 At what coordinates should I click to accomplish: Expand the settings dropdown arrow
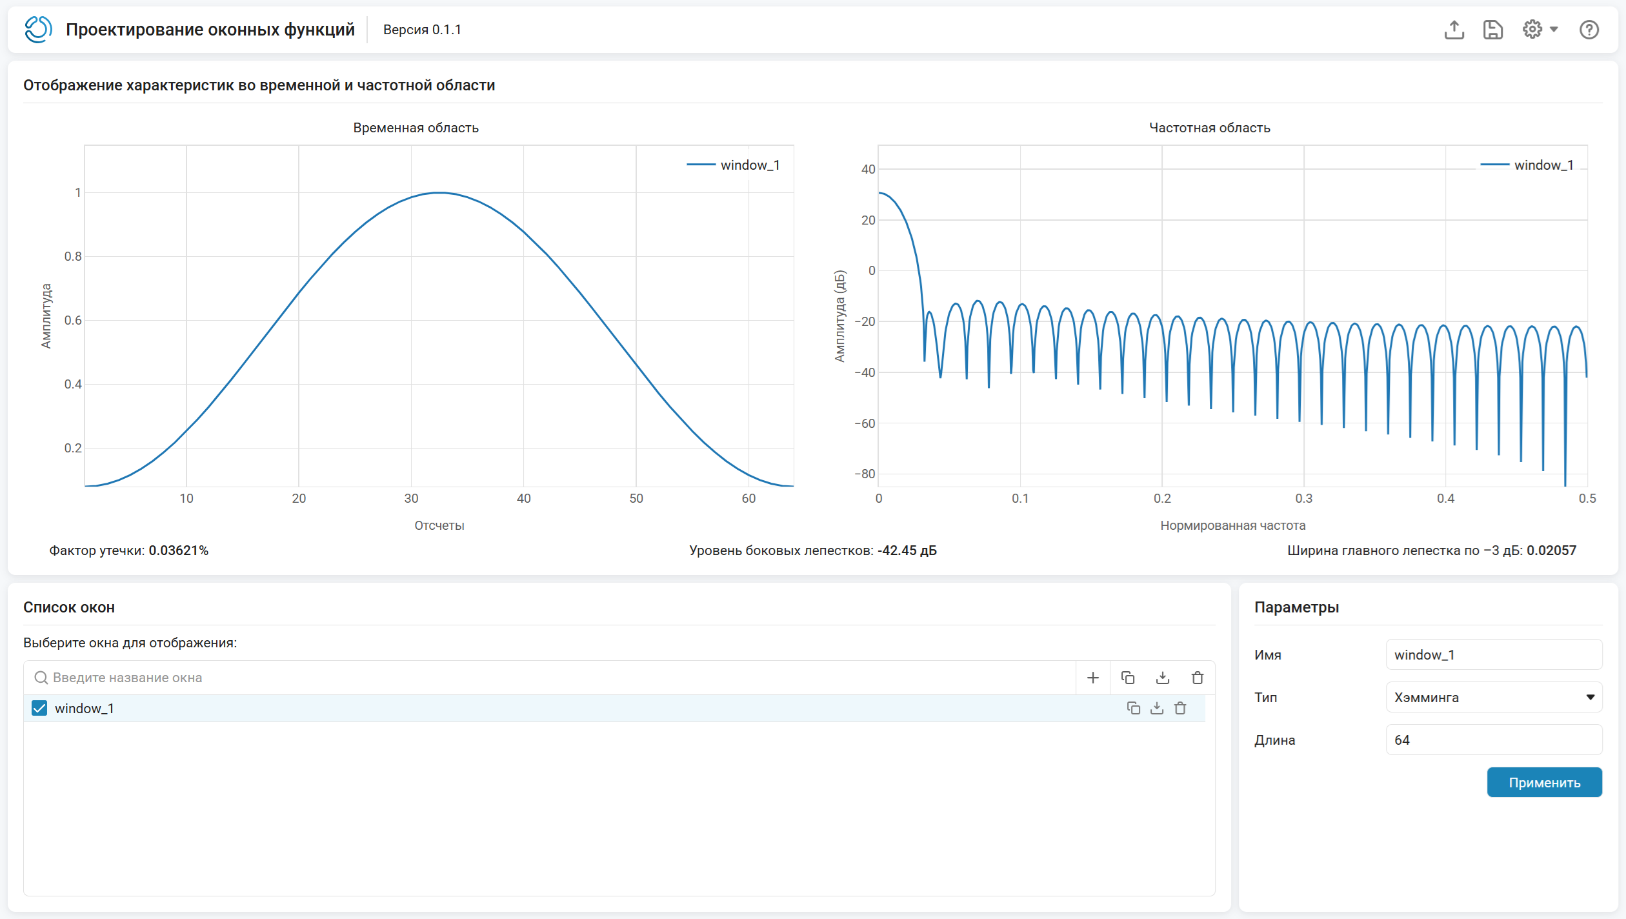(x=1554, y=29)
